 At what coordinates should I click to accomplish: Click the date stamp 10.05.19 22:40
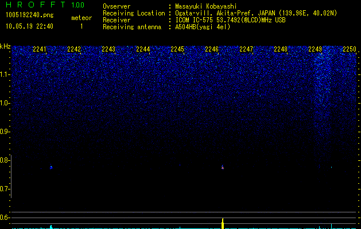pyautogui.click(x=29, y=26)
